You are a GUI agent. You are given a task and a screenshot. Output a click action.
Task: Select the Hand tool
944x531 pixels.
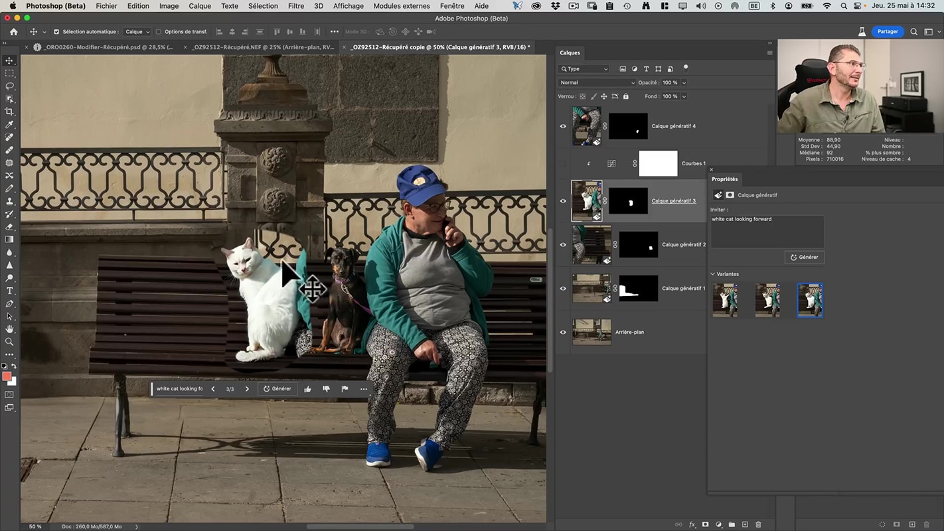[9, 329]
